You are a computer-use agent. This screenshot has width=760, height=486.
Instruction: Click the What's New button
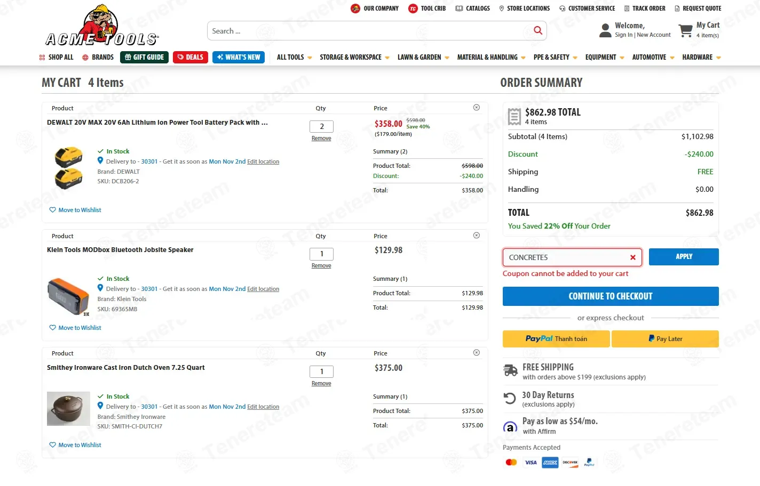[239, 57]
